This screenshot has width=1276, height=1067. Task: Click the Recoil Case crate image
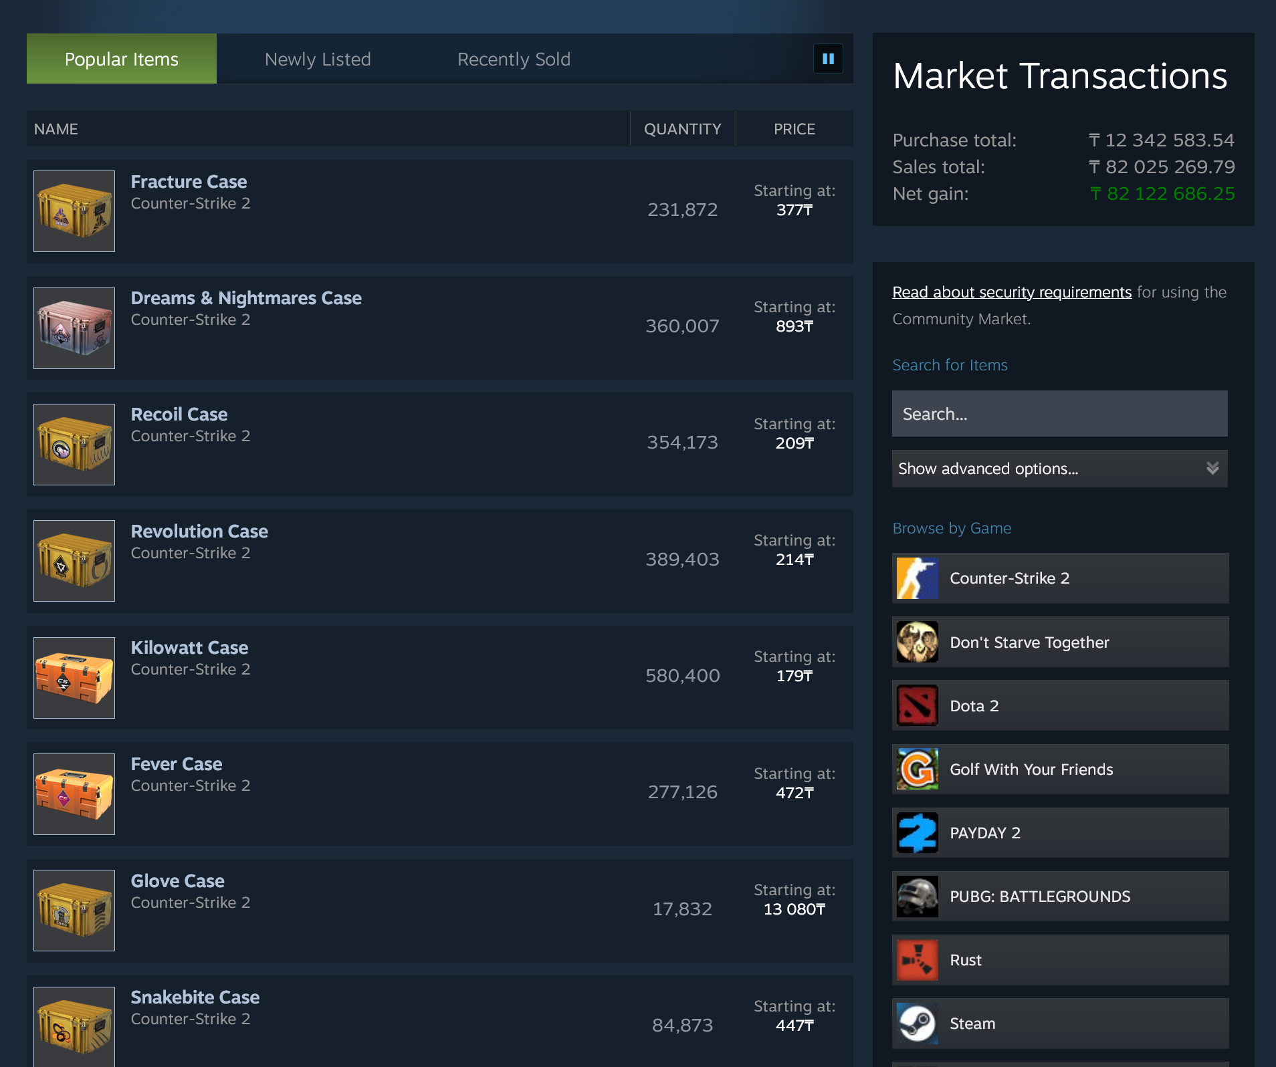[x=74, y=445]
